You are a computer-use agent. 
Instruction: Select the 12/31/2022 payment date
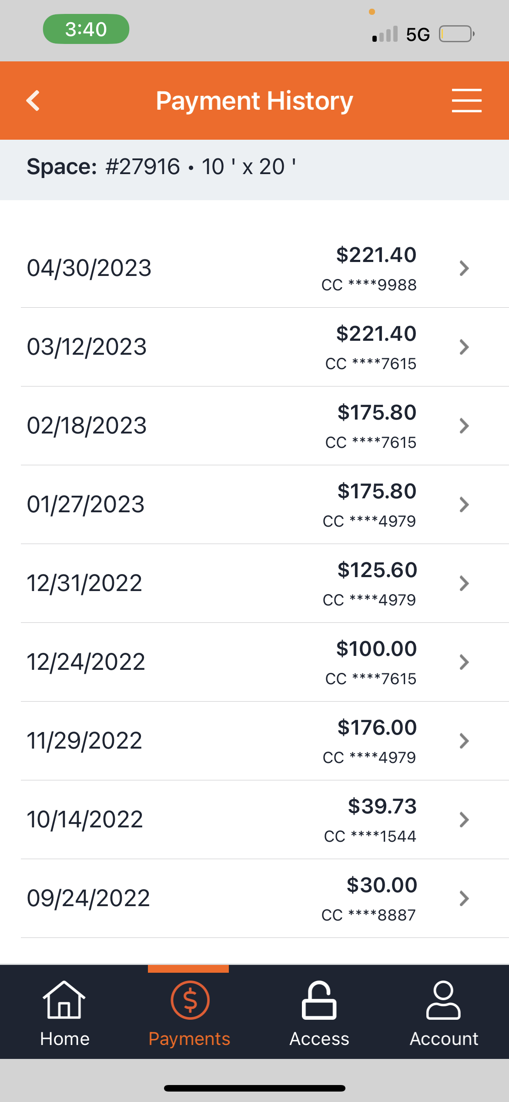click(84, 583)
